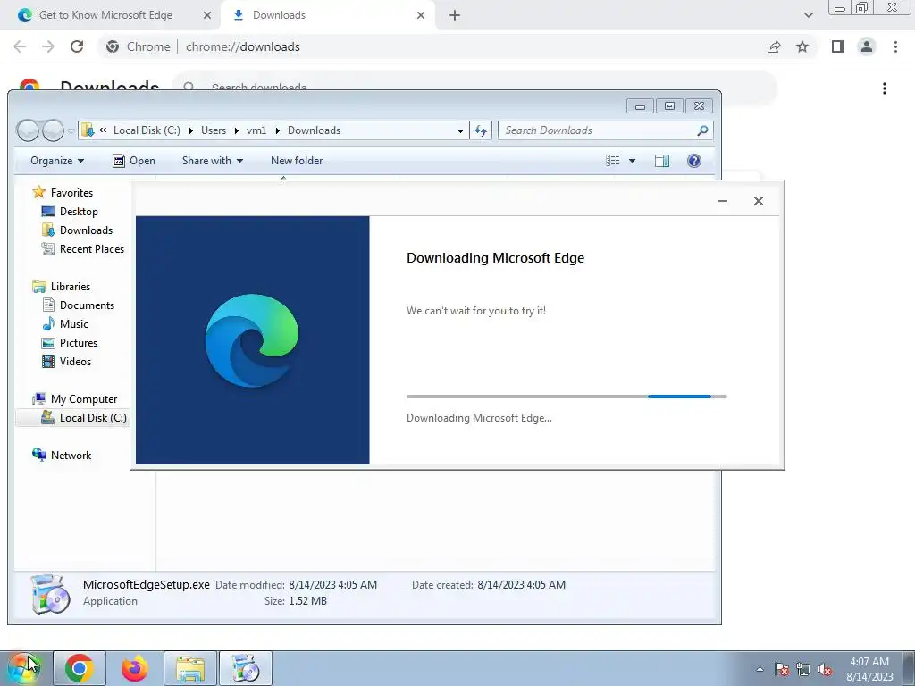Viewport: 915px width, 686px height.
Task: Open the Share with menu
Action: coord(213,161)
